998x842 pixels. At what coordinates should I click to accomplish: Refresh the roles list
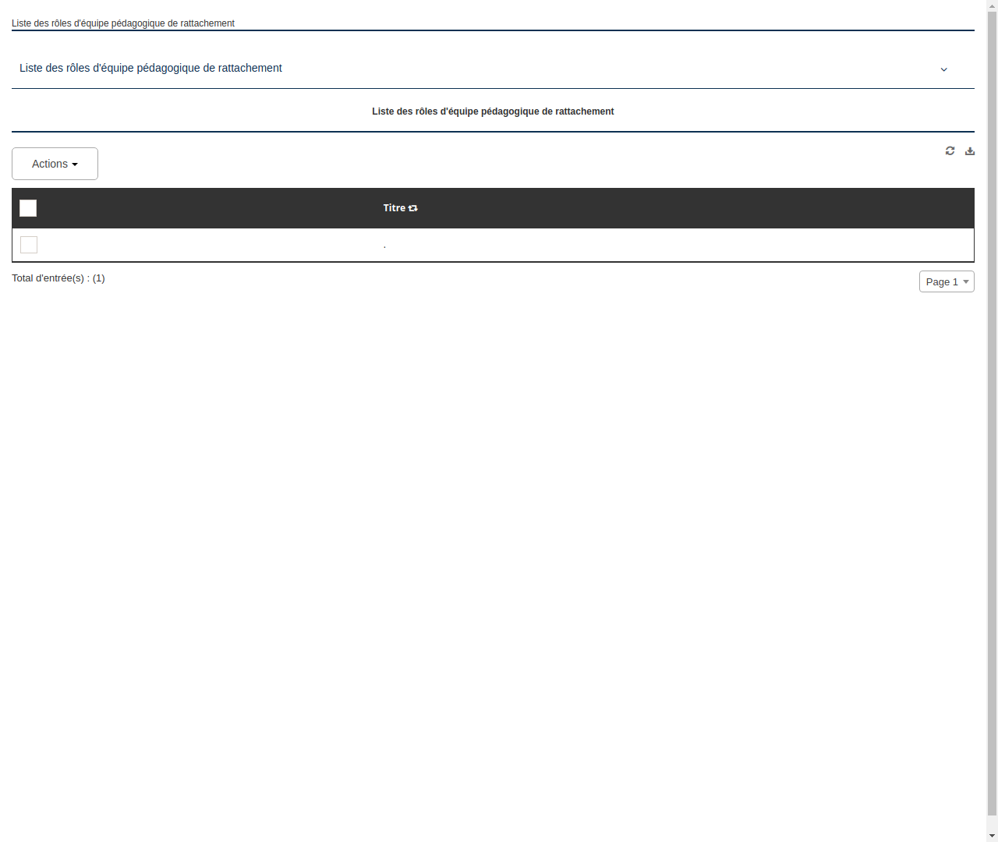(950, 150)
